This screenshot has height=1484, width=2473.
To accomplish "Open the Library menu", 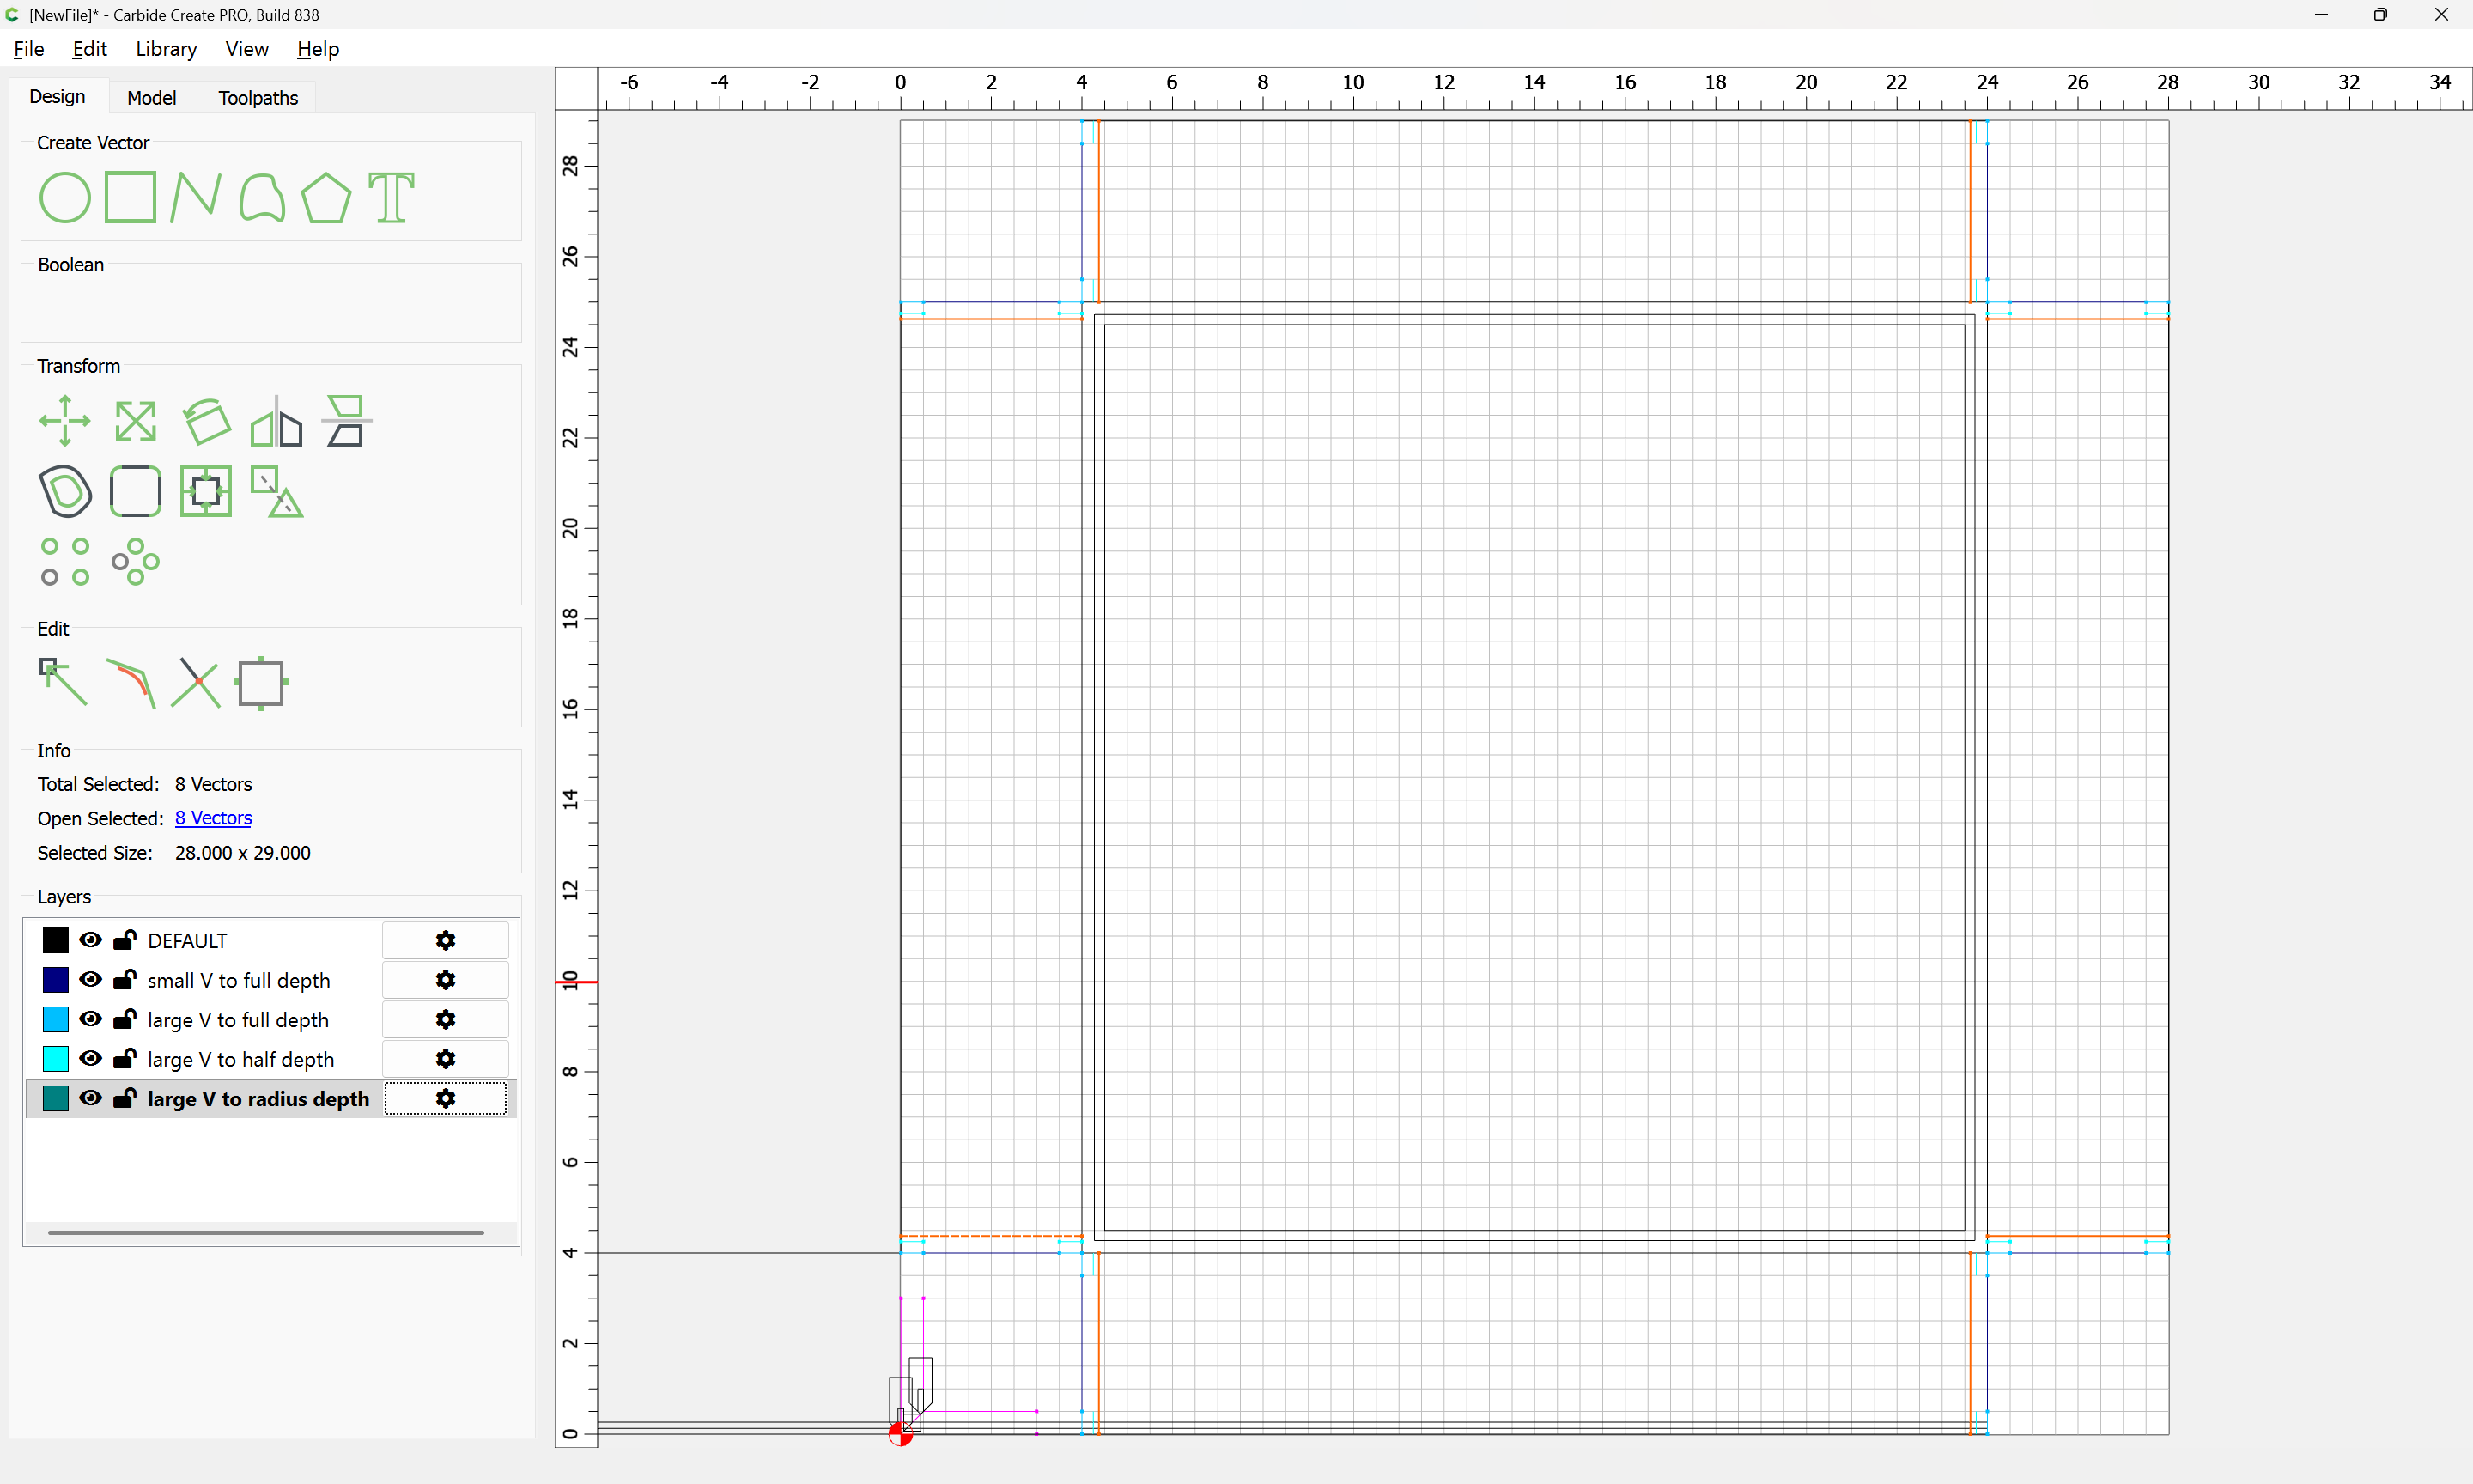I will (166, 49).
